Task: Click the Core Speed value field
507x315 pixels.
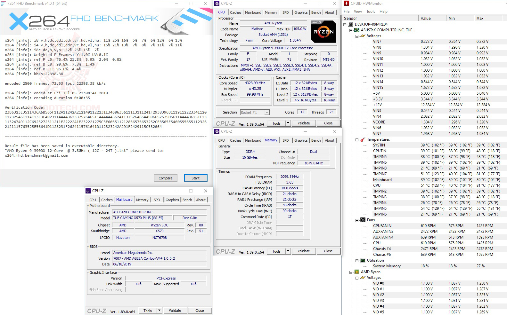Action: click(255, 83)
